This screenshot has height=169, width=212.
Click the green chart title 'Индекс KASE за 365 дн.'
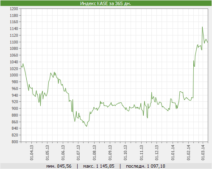tap(106, 3)
